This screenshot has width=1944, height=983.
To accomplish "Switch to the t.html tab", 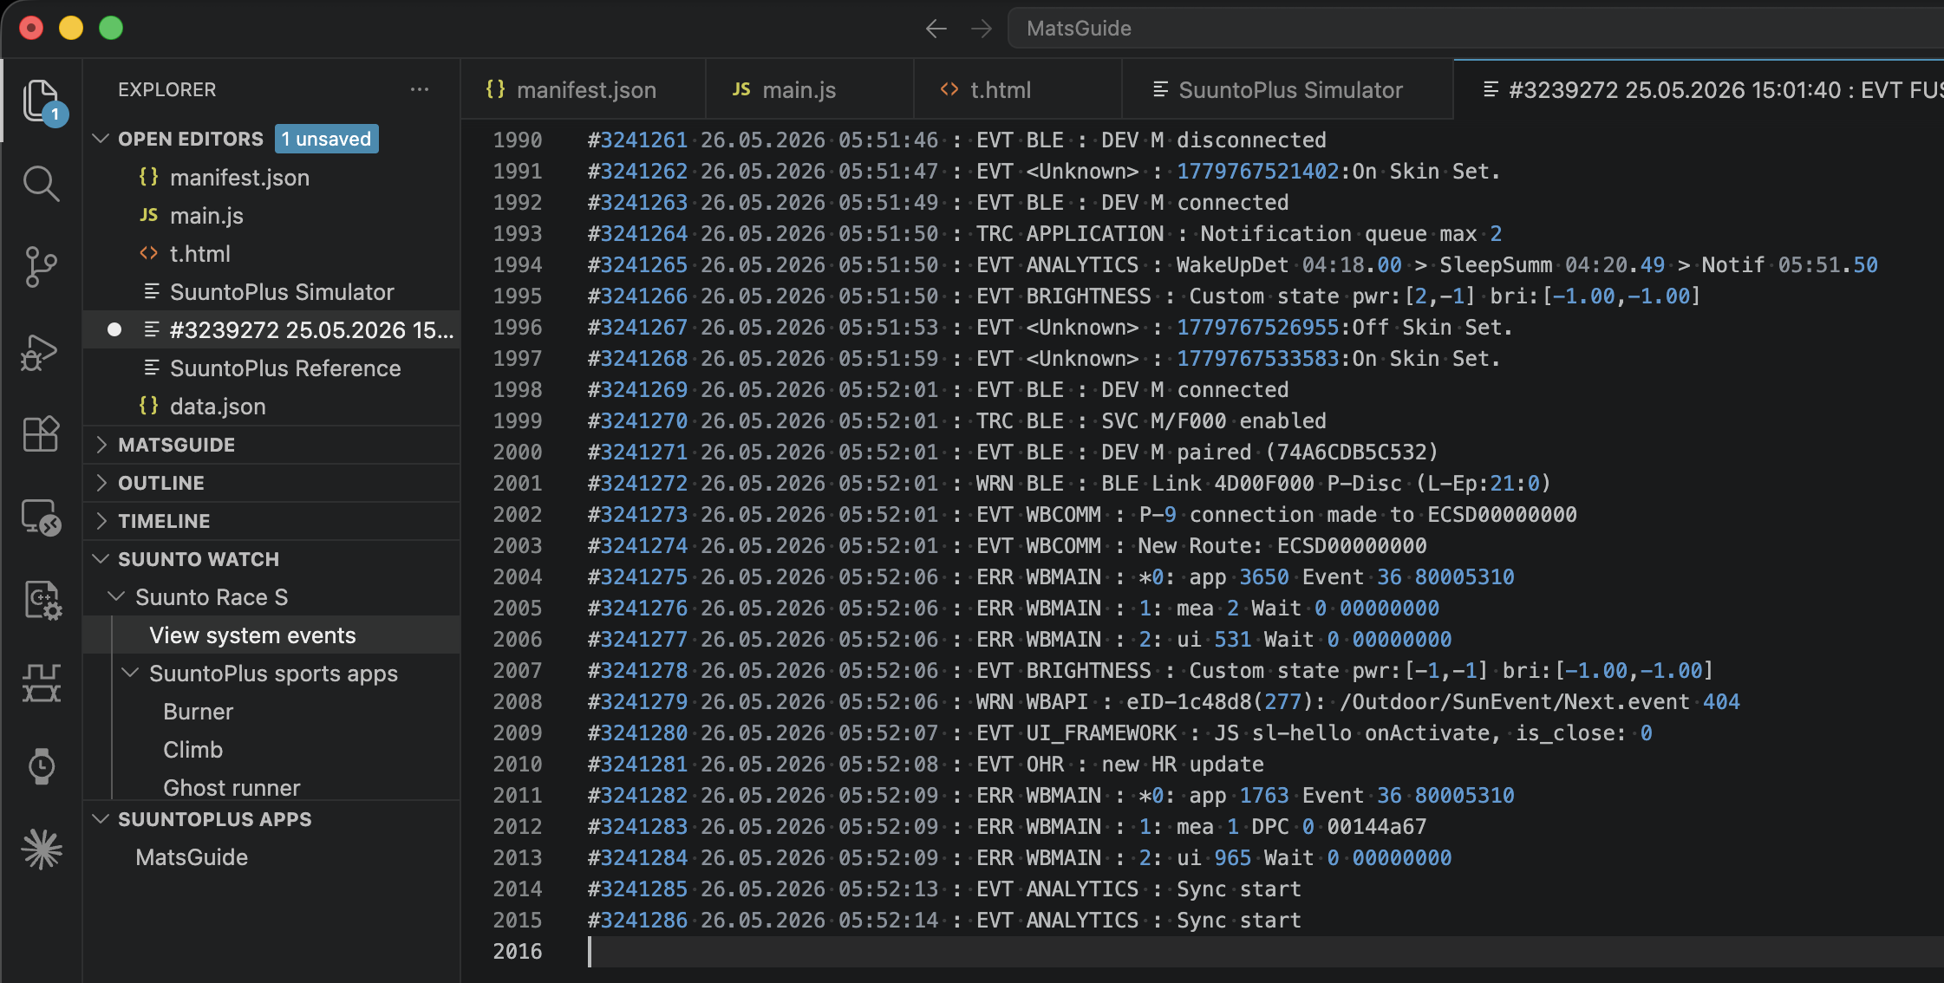I will pyautogui.click(x=1018, y=89).
